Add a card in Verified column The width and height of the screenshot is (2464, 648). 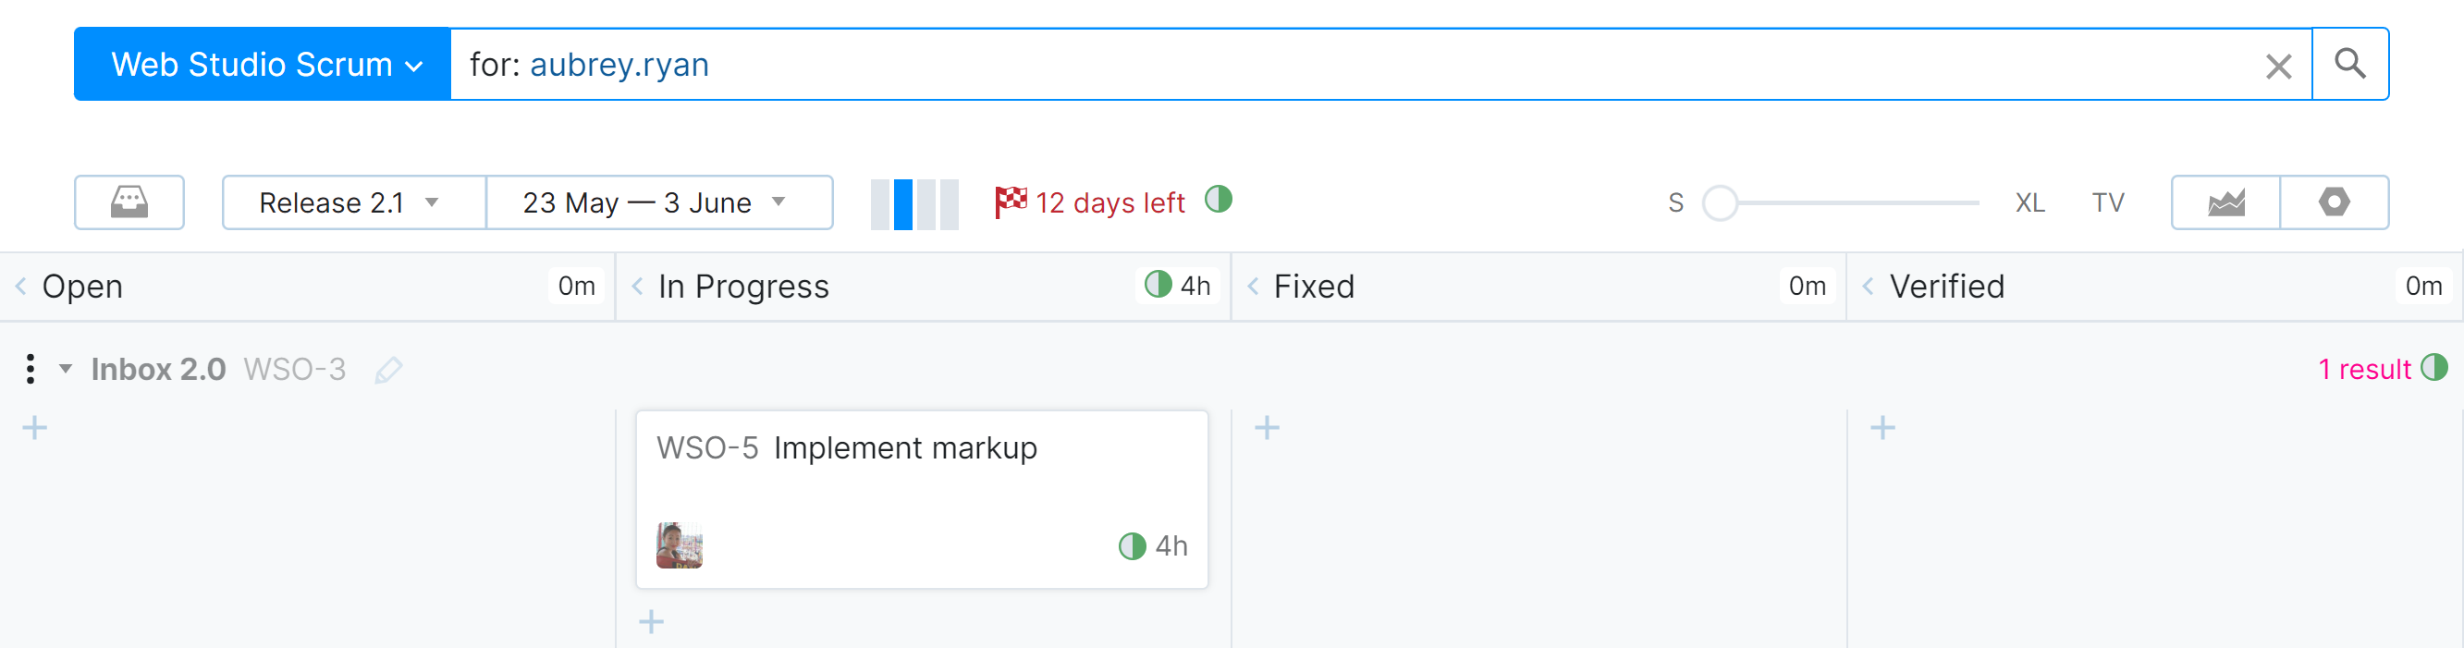[x=1882, y=427]
